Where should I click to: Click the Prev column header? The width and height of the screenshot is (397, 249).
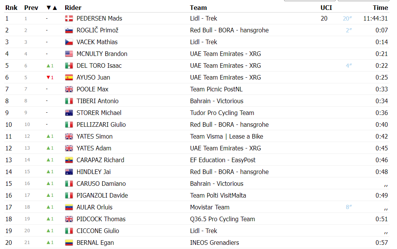click(31, 8)
